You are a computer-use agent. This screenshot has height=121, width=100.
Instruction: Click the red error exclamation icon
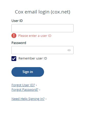pos(14,36)
